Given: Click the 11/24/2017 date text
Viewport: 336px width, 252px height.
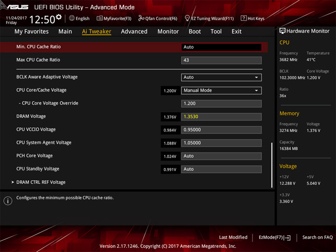Looking at the screenshot, I should pos(16,18).
